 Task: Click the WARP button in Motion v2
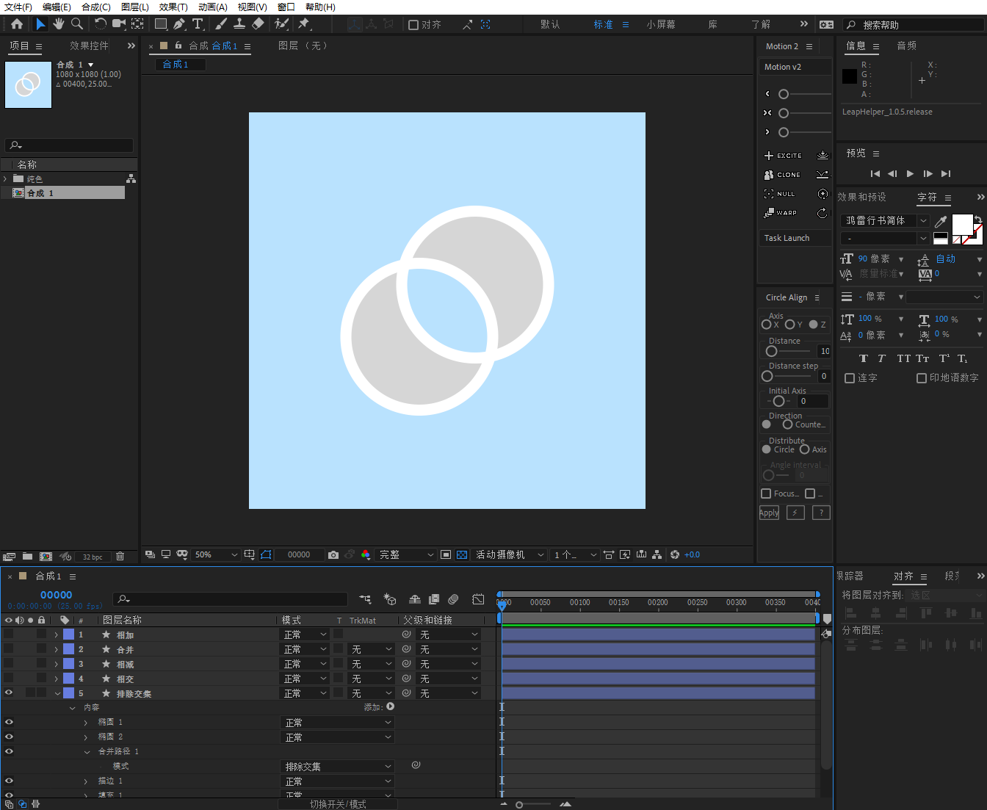[781, 213]
